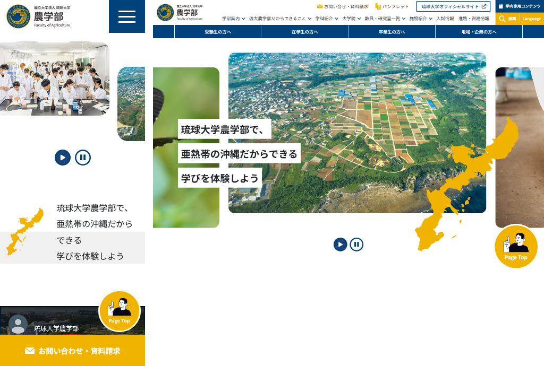The width and height of the screenshot is (544, 366).
Task: Open 進路・資格情報 menu item
Action: coord(473,19)
